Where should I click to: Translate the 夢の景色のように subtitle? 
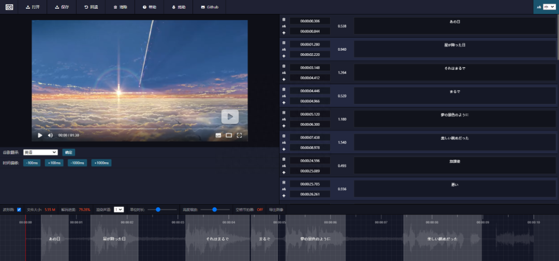[284, 119]
